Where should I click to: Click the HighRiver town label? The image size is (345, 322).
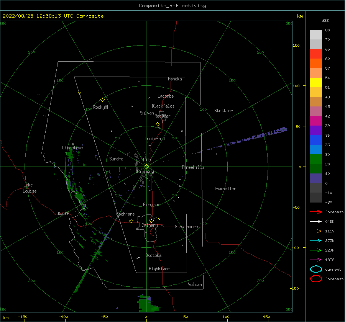point(159,269)
